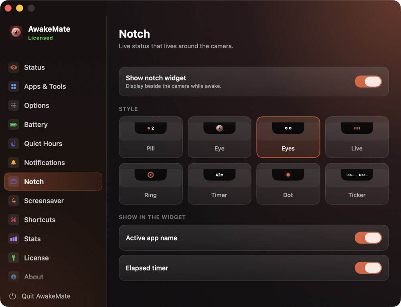The image size is (401, 307).
Task: Click the Eyes style two-dots preview
Action: [288, 128]
